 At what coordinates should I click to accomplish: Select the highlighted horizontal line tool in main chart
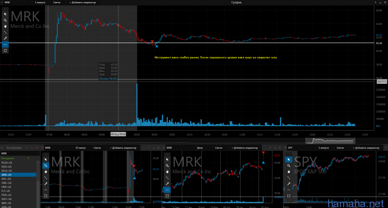(5, 44)
